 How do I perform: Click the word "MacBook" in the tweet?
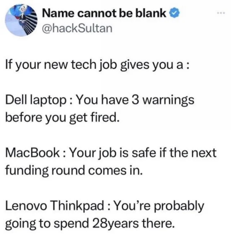33,153
